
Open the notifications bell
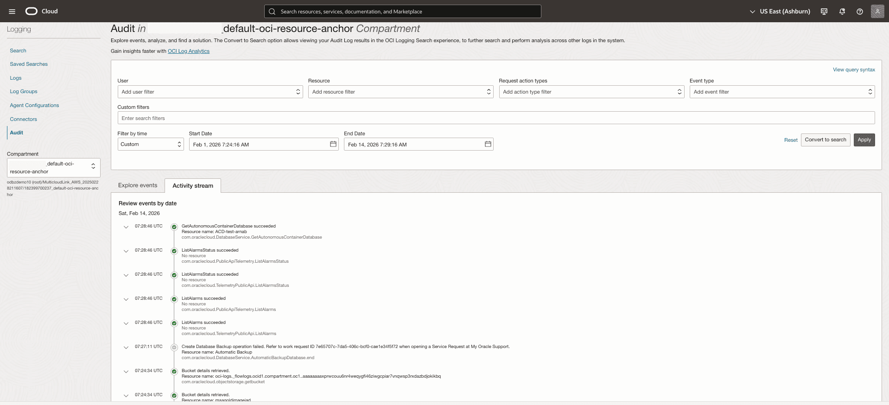[842, 12]
